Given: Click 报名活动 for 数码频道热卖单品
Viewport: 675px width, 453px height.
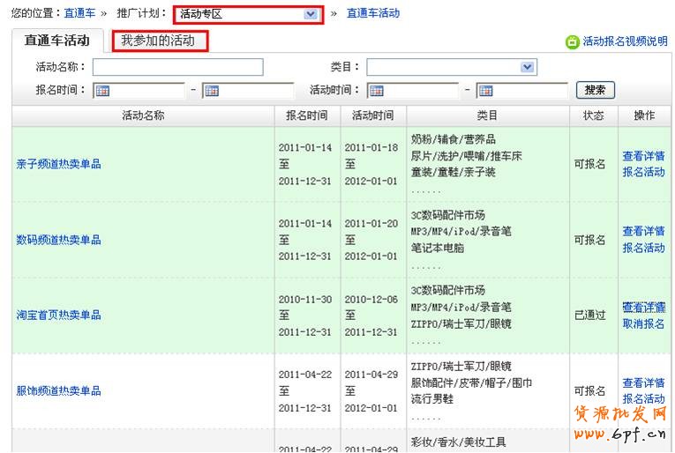Looking at the screenshot, I should pos(643,248).
